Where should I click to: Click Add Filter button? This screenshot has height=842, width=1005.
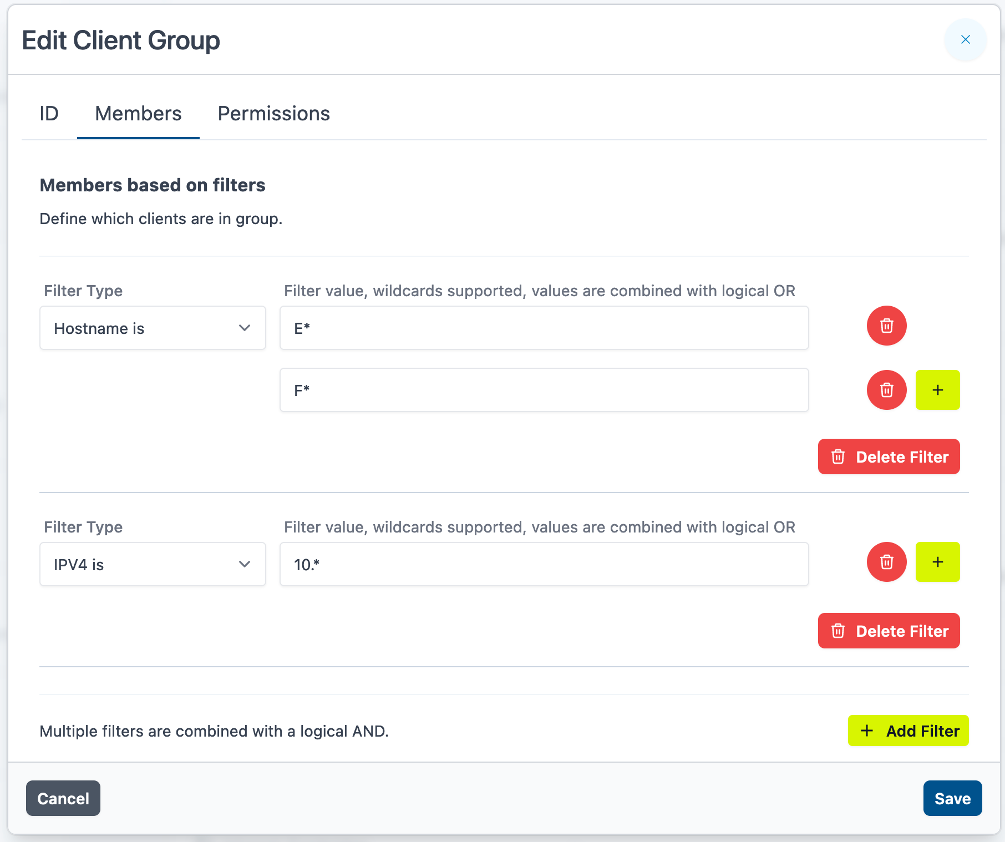click(x=908, y=731)
